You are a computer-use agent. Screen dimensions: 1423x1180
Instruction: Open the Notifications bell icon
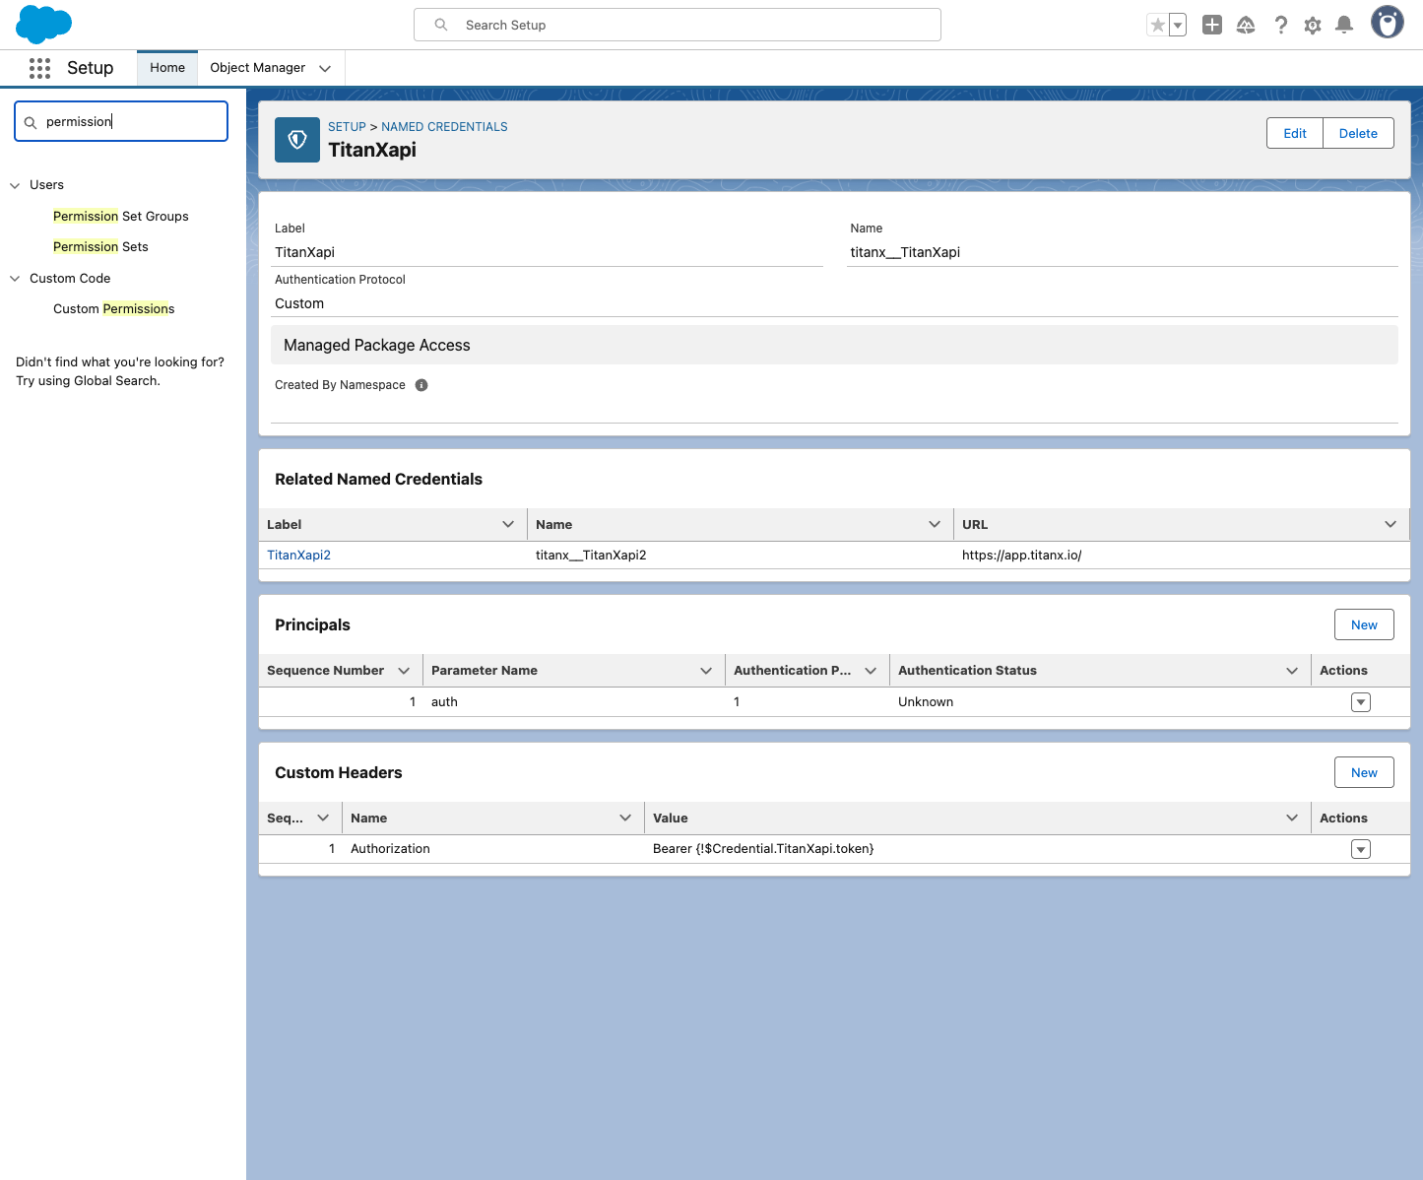1344,25
